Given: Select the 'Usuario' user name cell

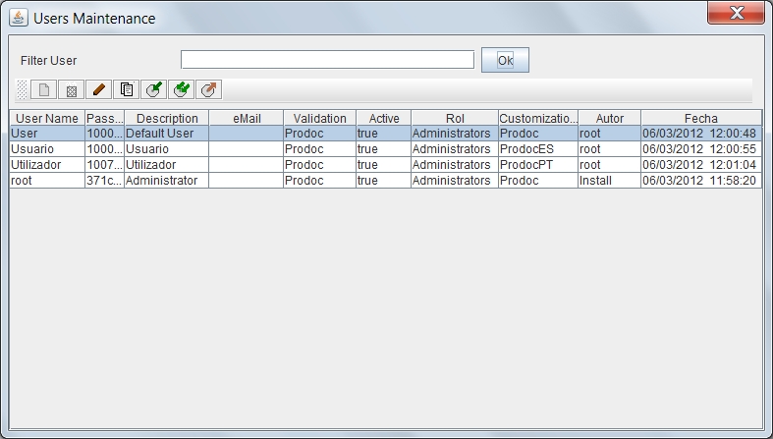Looking at the screenshot, I should pyautogui.click(x=47, y=149).
